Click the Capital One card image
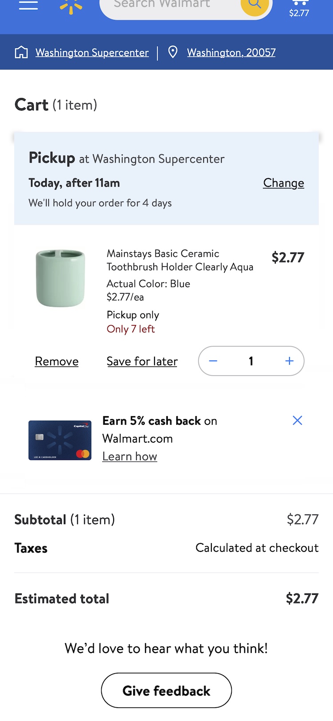Viewport: 333px width, 721px height. pos(60,440)
